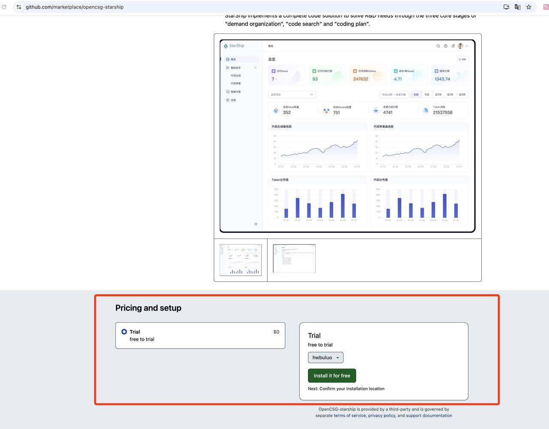This screenshot has height=429, width=549.
Task: Click the browser reload icon
Action: click(x=4, y=7)
